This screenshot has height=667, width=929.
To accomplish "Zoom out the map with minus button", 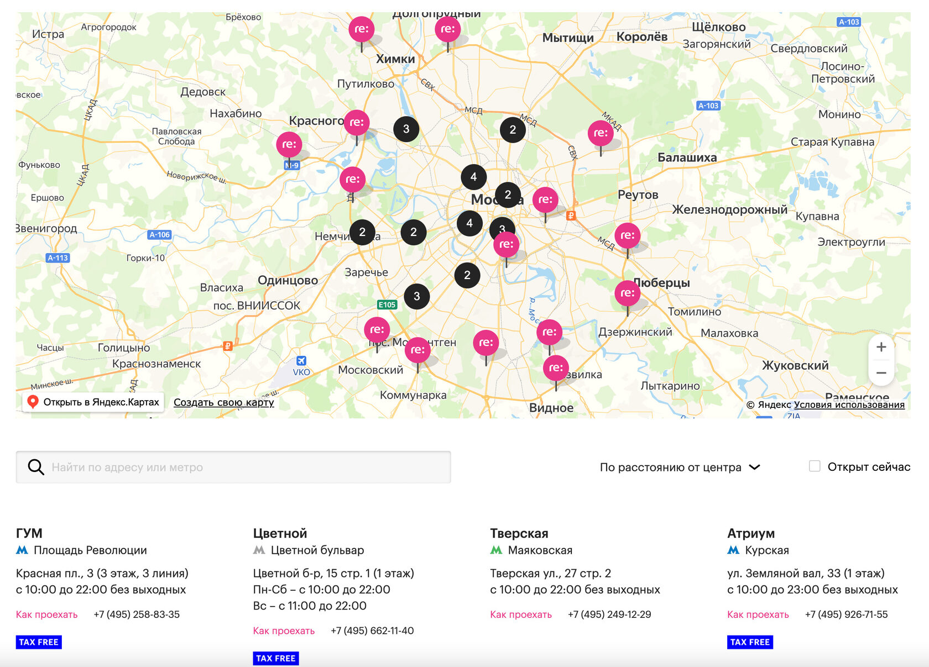I will (x=881, y=373).
